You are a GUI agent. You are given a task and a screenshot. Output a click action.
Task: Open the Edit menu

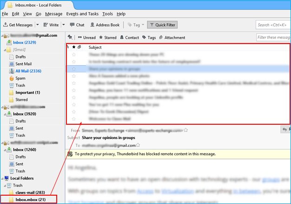[x=15, y=14]
